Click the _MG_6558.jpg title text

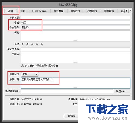67,5
